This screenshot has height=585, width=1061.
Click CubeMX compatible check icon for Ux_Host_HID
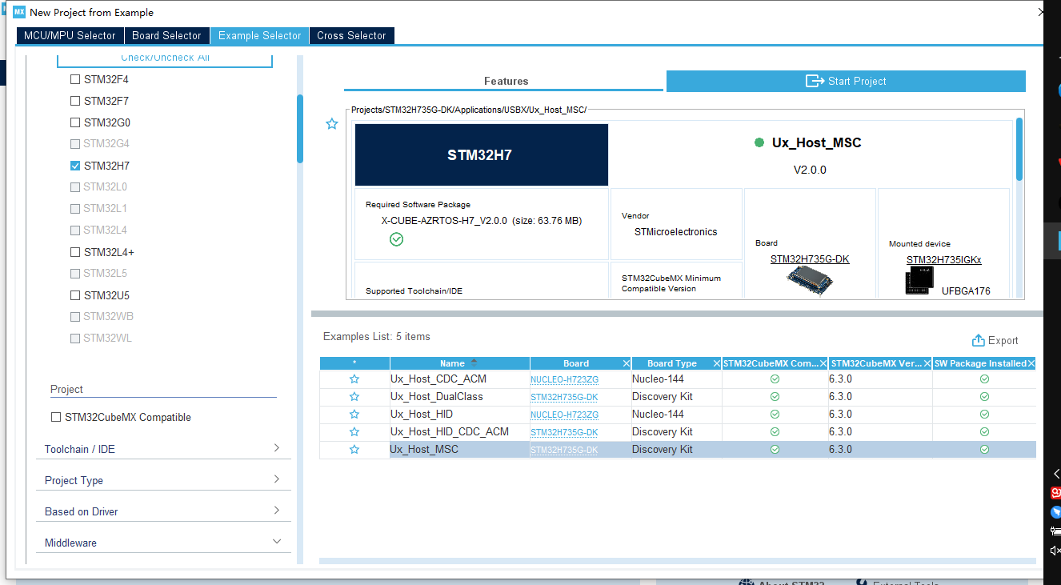[x=775, y=415]
